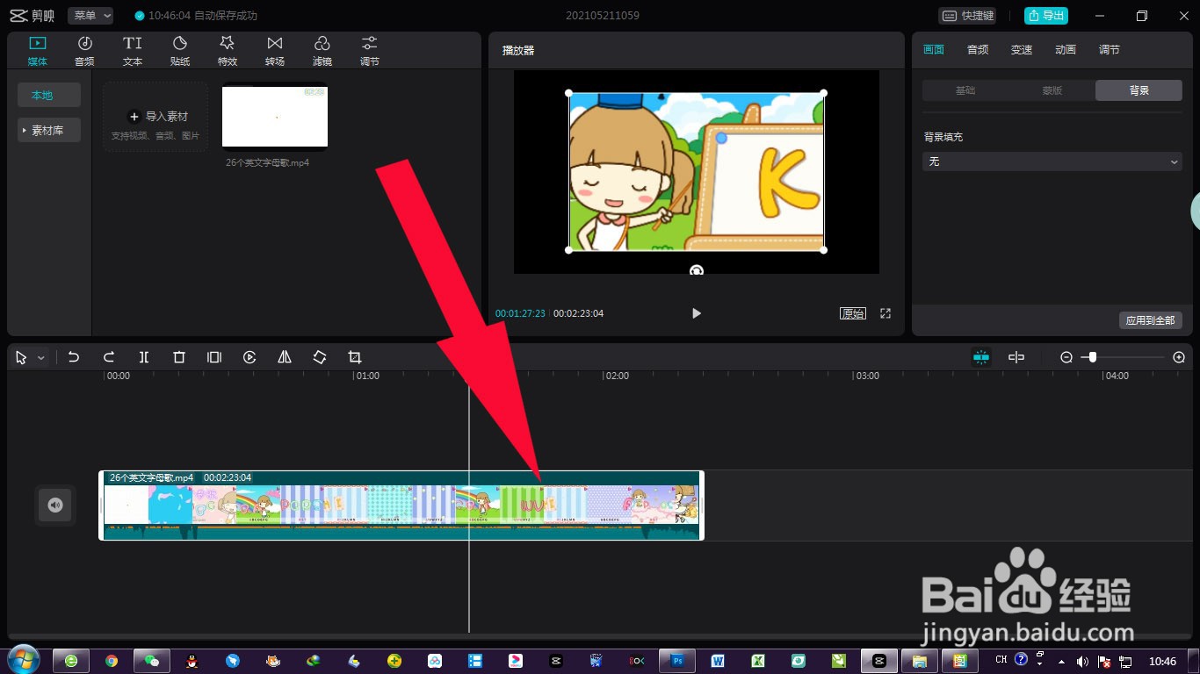The height and width of the screenshot is (674, 1200).
Task: Click the timeline zoom slider handle
Action: tap(1092, 357)
